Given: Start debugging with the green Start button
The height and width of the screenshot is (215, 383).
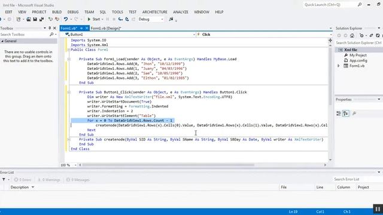Looking at the screenshot, I should click(93, 19).
